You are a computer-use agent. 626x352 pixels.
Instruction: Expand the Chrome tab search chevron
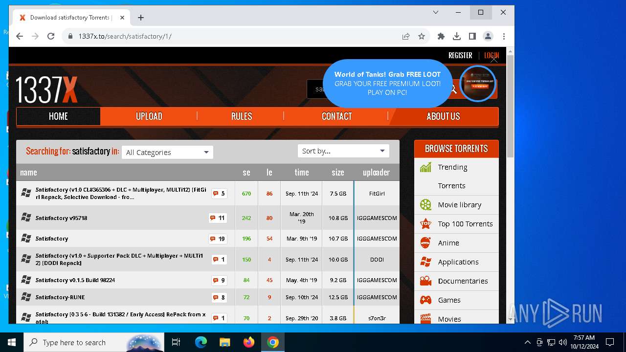click(x=436, y=12)
